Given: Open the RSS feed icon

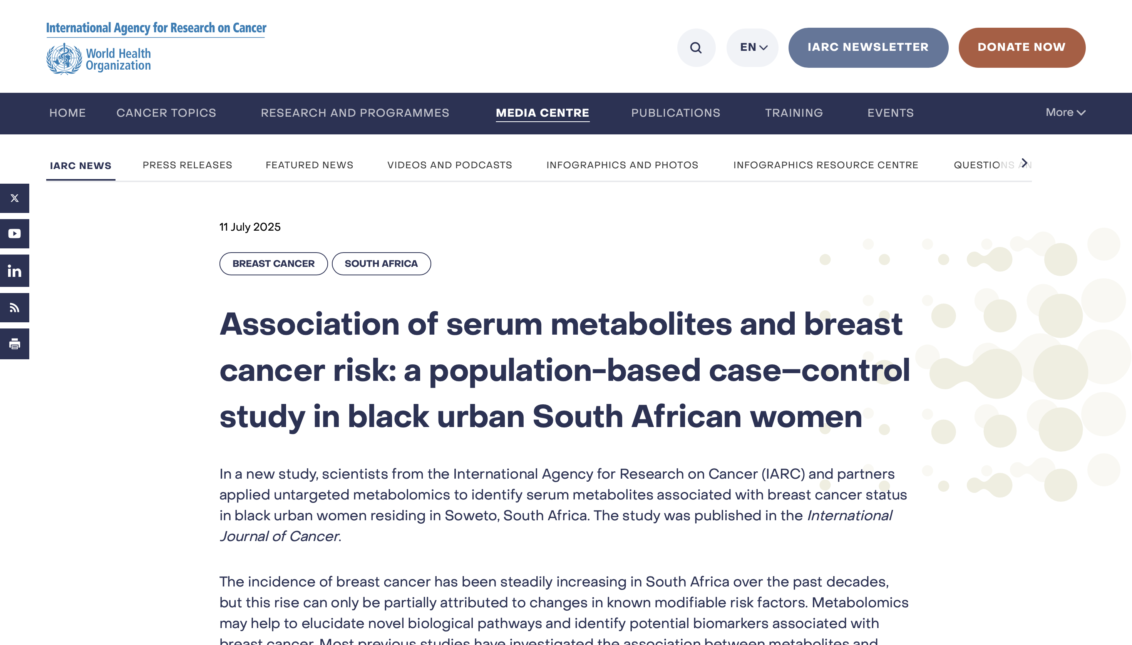Looking at the screenshot, I should [x=15, y=307].
